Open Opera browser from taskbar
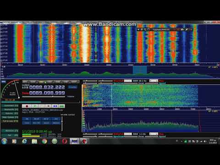Screen dimensions: 220x165 click(x=65, y=141)
